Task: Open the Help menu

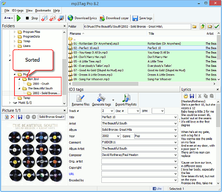Action: click(x=57, y=10)
